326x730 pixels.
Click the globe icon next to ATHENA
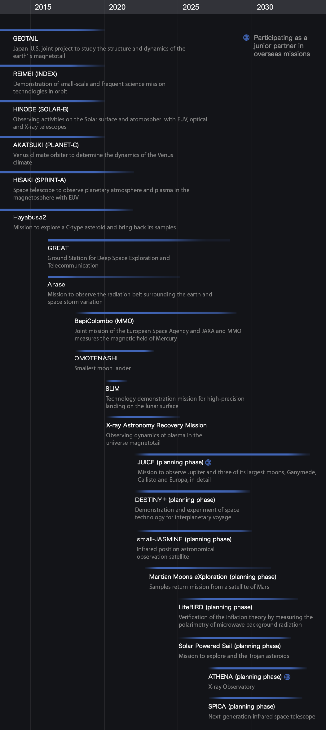287,677
